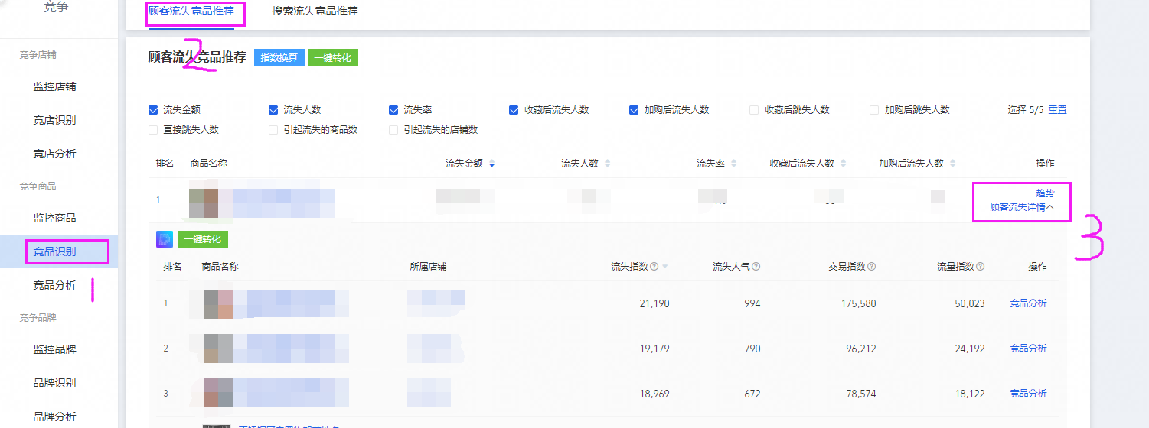Select 竞品识别 in the sidebar
The image size is (1149, 428).
pos(54,251)
